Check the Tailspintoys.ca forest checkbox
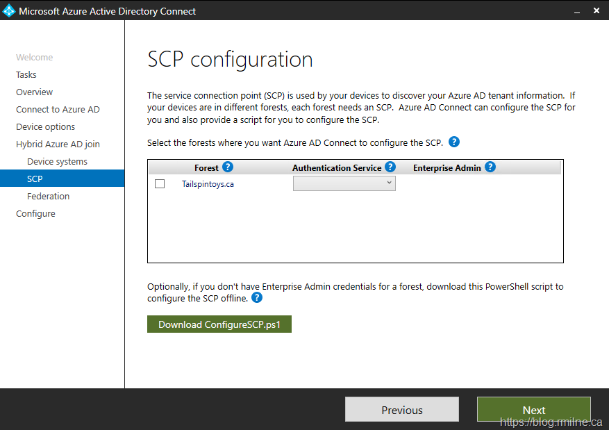 [160, 184]
